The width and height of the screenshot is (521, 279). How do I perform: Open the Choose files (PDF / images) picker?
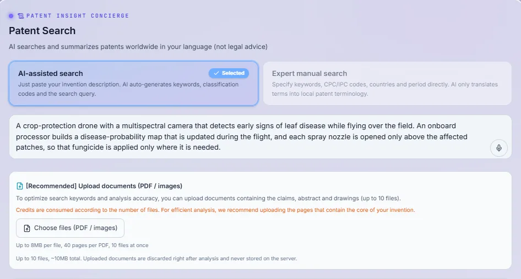[x=70, y=228]
